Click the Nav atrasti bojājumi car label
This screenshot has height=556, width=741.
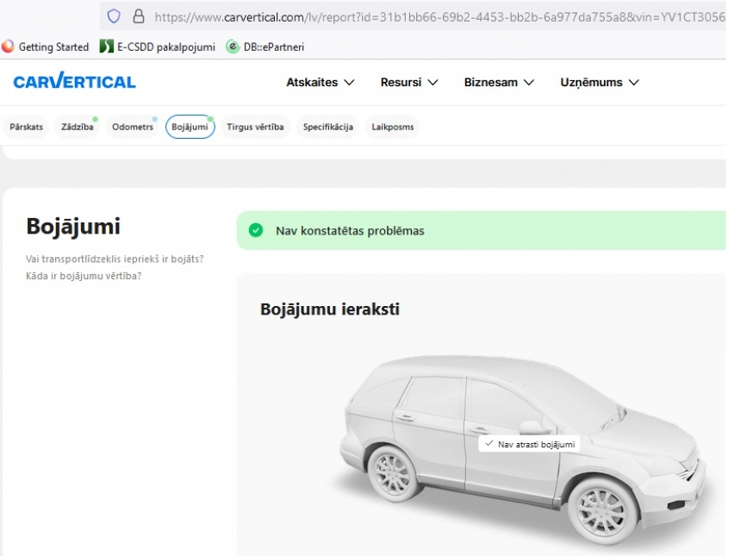(x=529, y=444)
